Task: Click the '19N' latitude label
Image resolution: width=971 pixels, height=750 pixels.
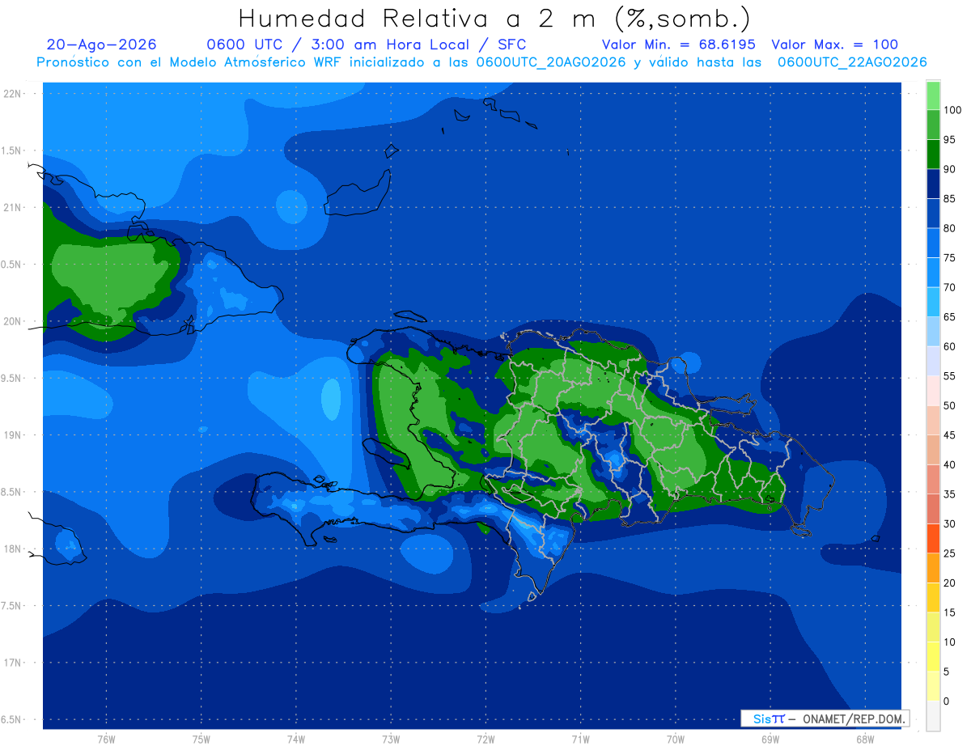Action: click(x=11, y=434)
